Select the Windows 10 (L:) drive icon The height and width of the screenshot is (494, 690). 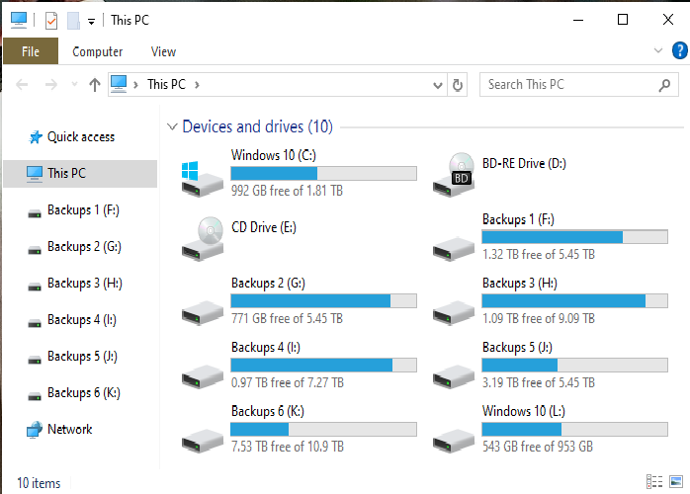(x=454, y=441)
